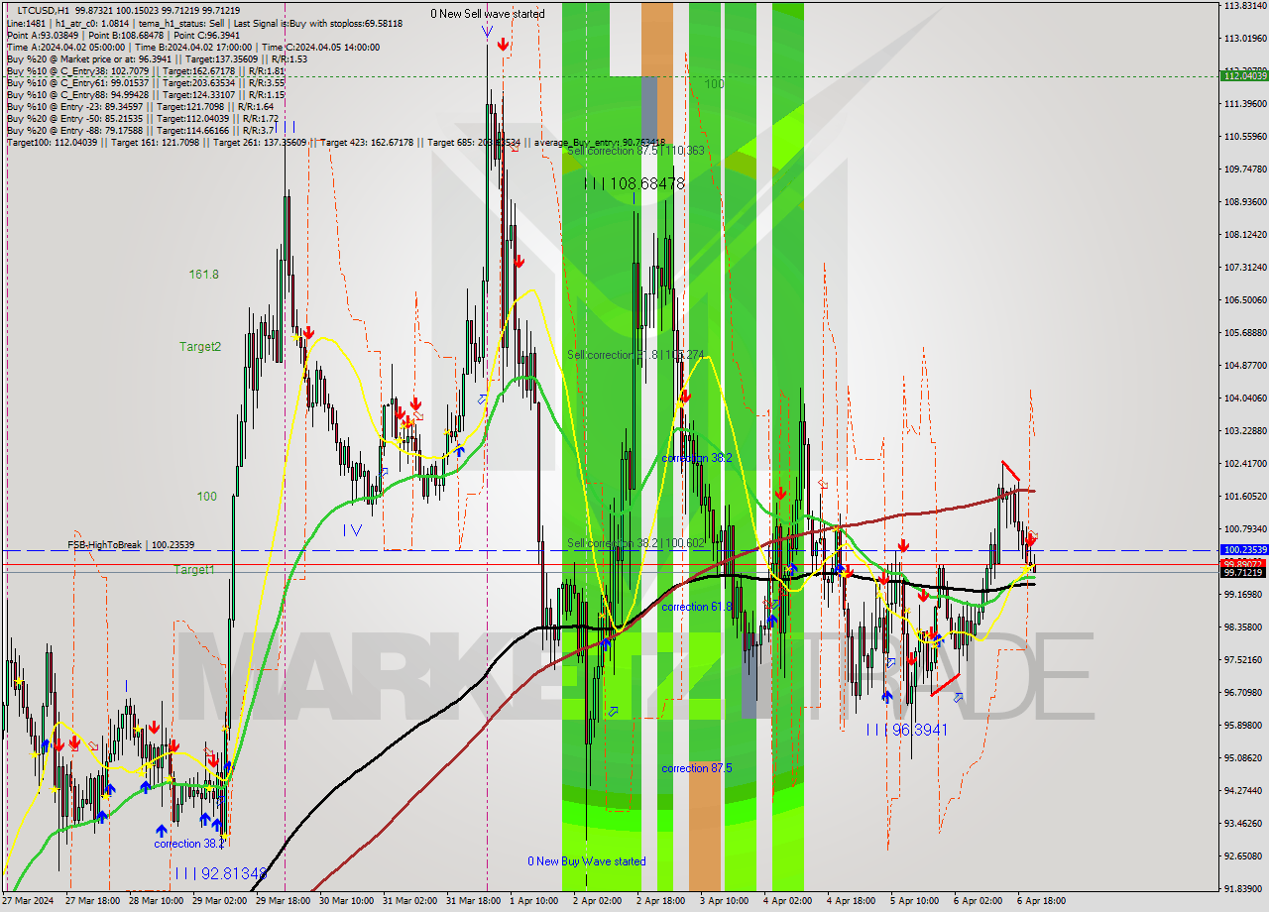The height and width of the screenshot is (912, 1269).
Task: Select the '0 New Sell wave started' label
Action: coord(488,14)
